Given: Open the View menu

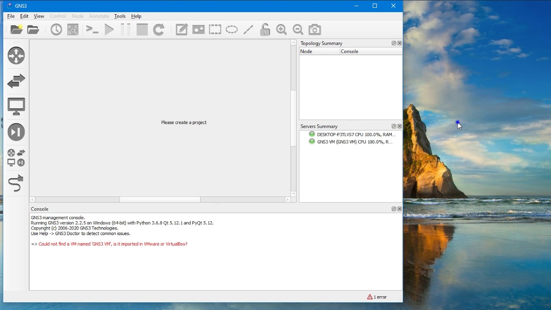Looking at the screenshot, I should (x=39, y=16).
